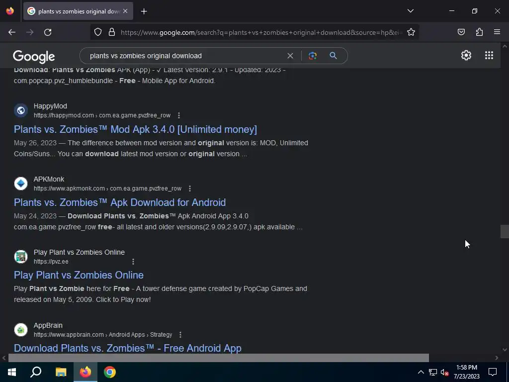Open Play Plant vs Zombies Online link
The height and width of the screenshot is (382, 509).
point(79,275)
